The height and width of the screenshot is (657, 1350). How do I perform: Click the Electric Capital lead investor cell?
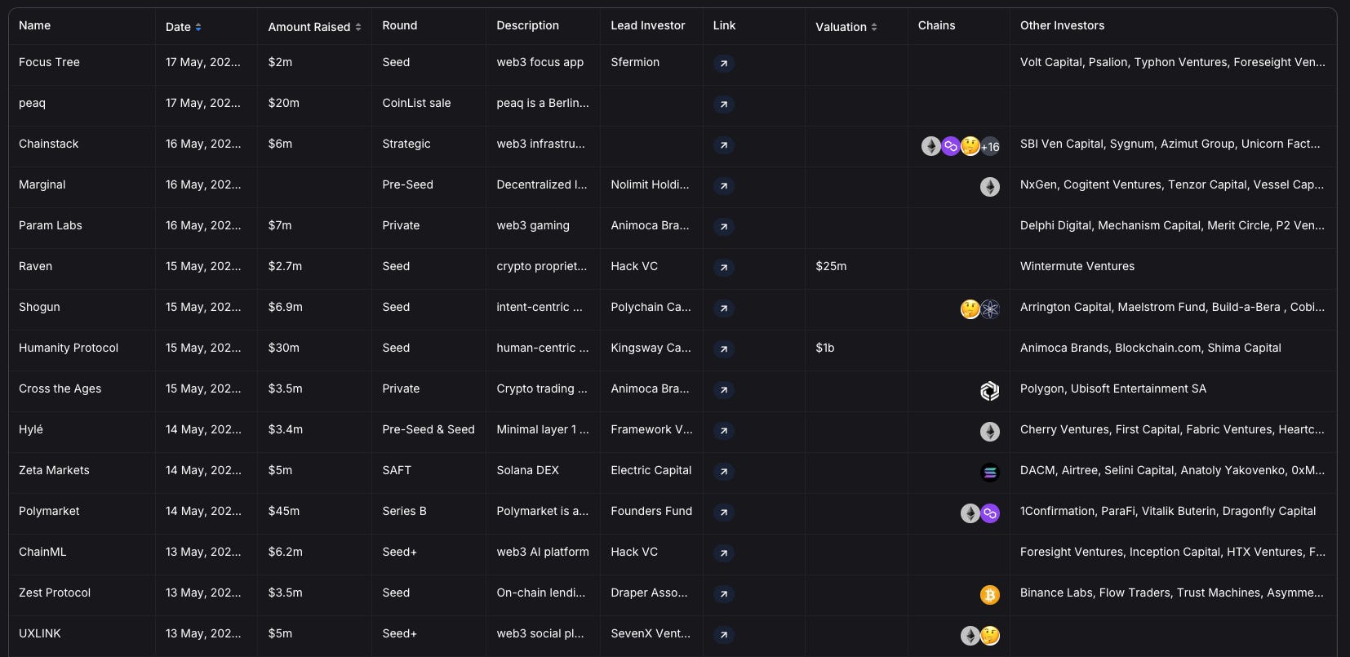(x=651, y=471)
